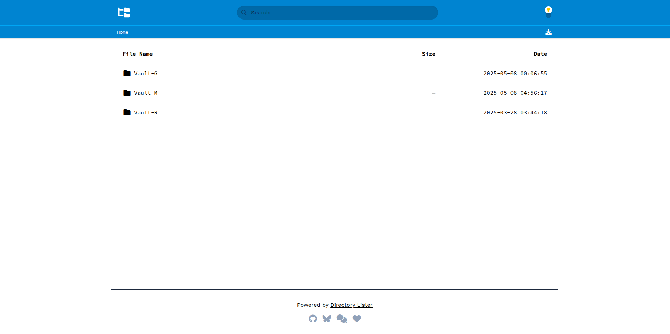
Task: Click the Date column header
Action: tap(540, 54)
